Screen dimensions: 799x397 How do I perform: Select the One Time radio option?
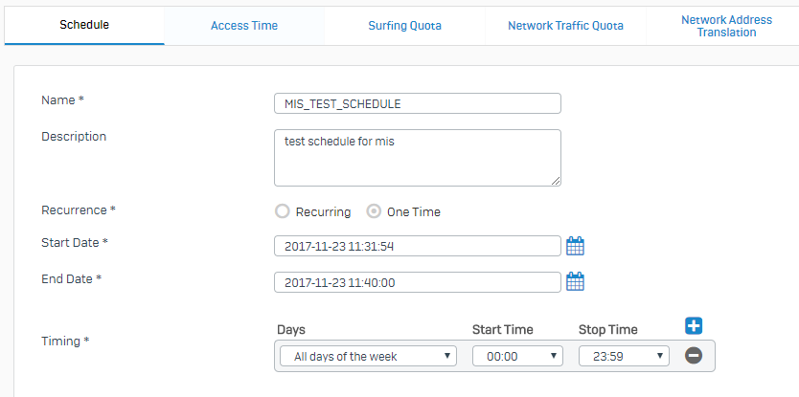pos(374,211)
